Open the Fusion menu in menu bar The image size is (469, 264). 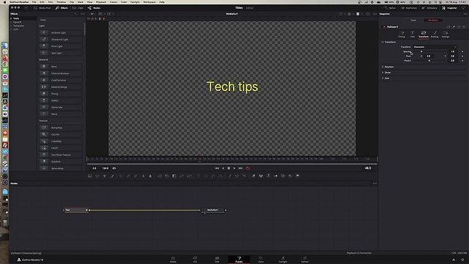[x=114, y=1]
